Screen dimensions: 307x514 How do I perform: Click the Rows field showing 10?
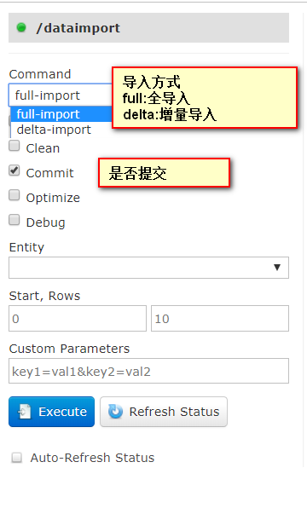[x=220, y=318]
